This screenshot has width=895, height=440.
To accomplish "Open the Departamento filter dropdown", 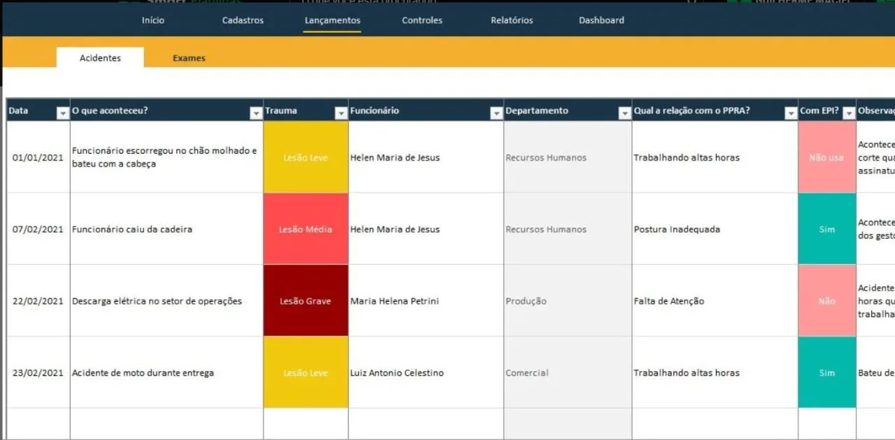I will (x=624, y=113).
